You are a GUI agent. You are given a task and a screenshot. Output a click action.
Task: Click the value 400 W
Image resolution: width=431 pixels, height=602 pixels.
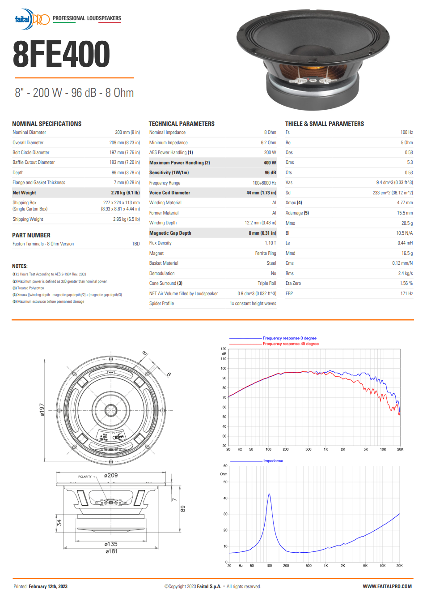point(270,163)
